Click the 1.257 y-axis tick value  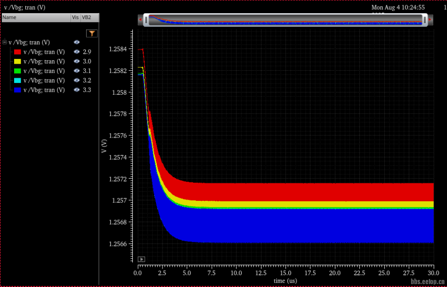pyautogui.click(x=120, y=200)
